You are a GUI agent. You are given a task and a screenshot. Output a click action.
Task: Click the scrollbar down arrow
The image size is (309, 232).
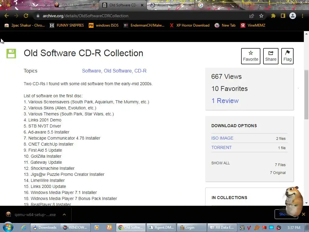306,203
